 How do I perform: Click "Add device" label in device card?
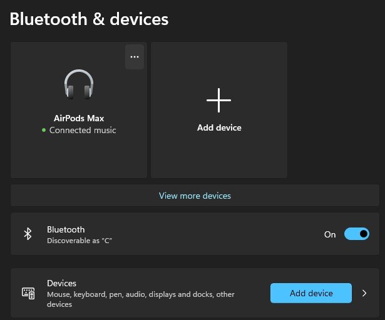point(219,127)
